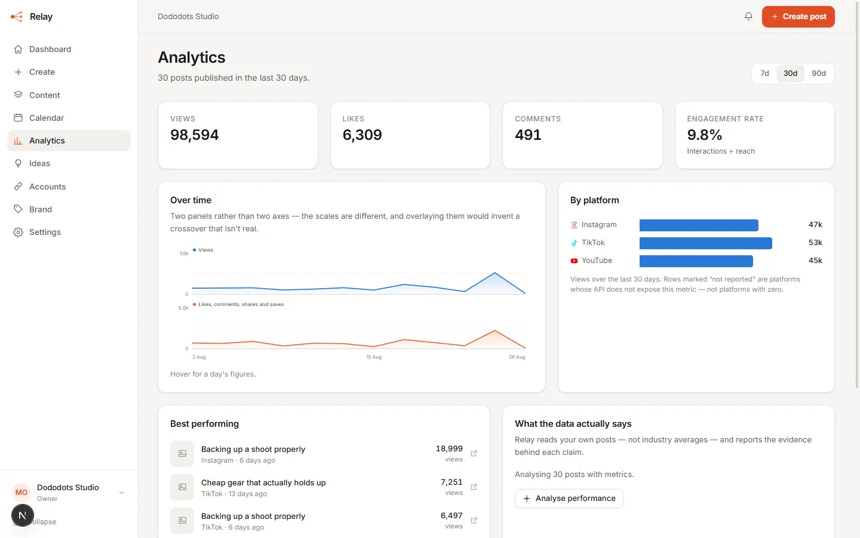The height and width of the screenshot is (538, 860).
Task: Go to the Ideas page
Action: (x=69, y=164)
